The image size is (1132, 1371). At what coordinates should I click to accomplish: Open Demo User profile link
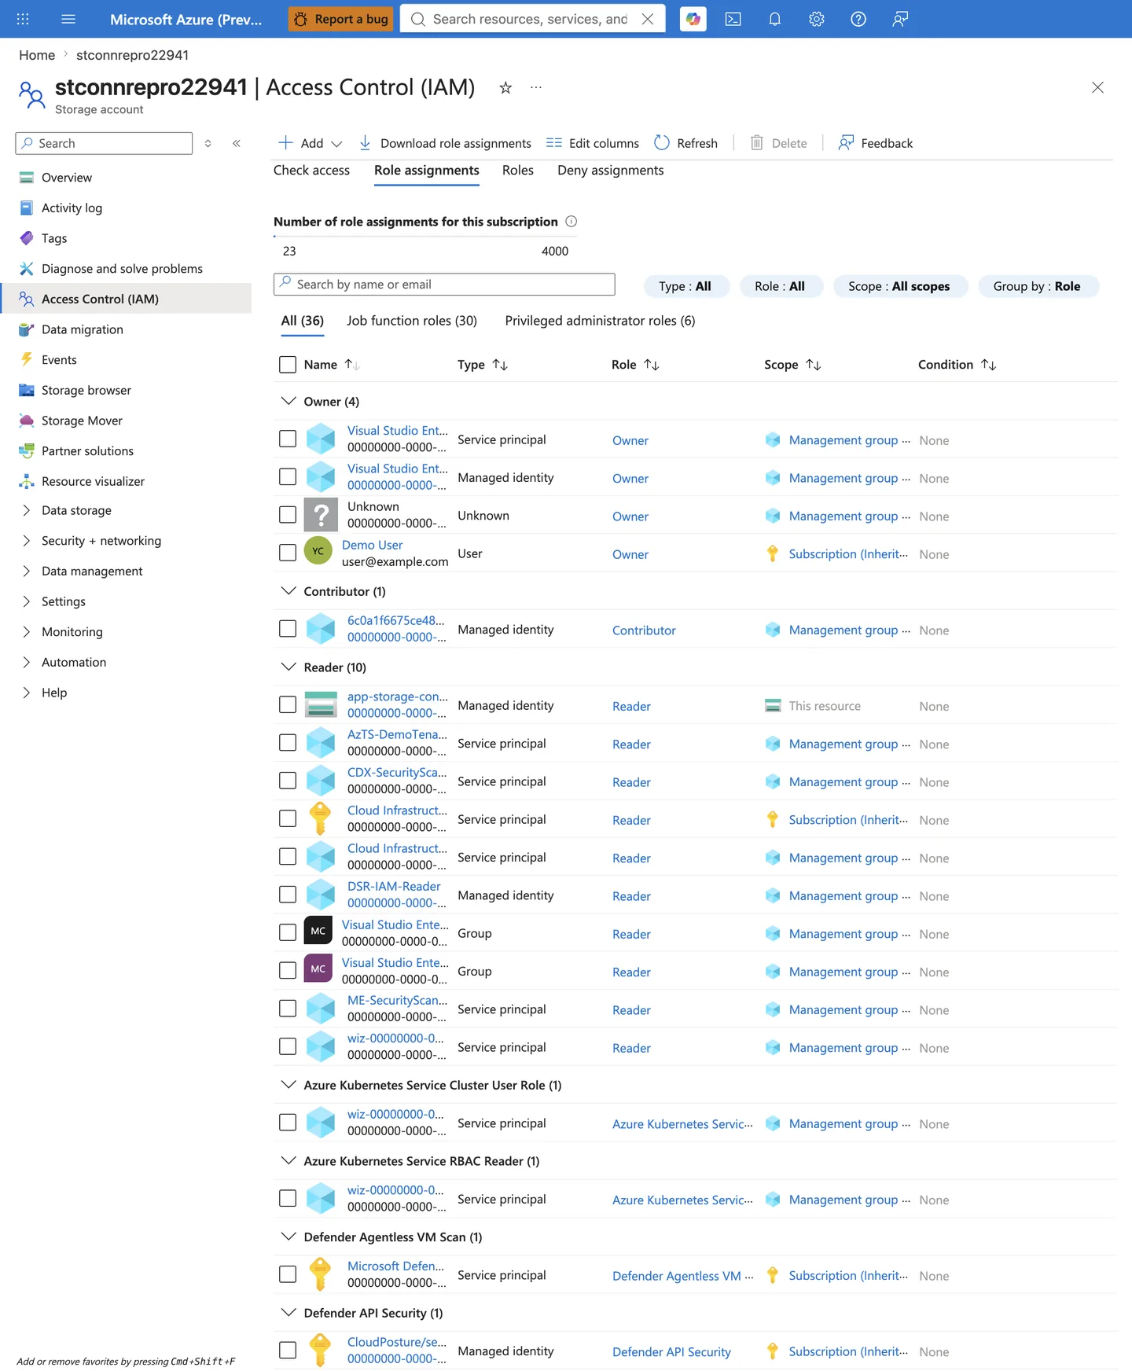(x=372, y=545)
